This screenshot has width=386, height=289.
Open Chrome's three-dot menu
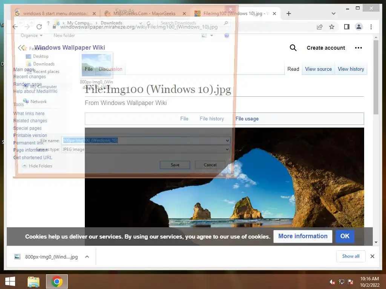(x=371, y=27)
